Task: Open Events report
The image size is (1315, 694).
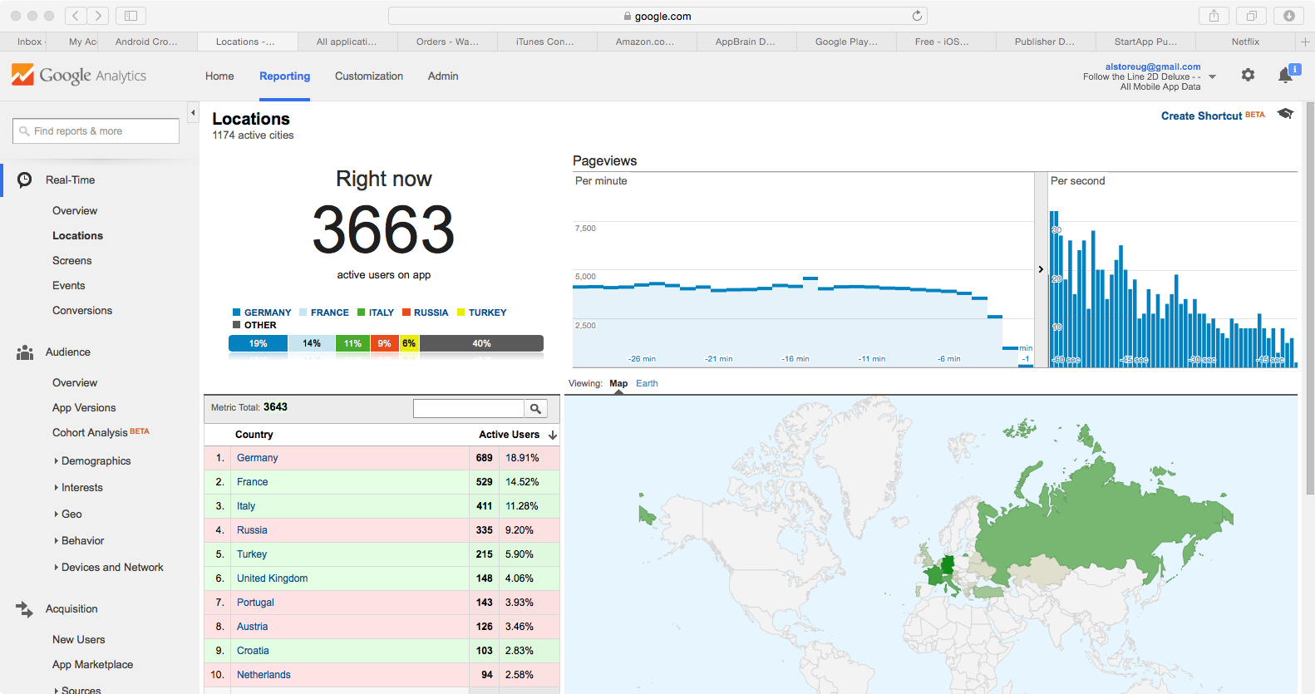Action: point(69,286)
